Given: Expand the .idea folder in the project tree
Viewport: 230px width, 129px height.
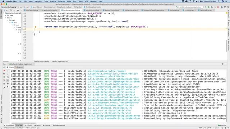Looking at the screenshot, I should coord(6,15).
